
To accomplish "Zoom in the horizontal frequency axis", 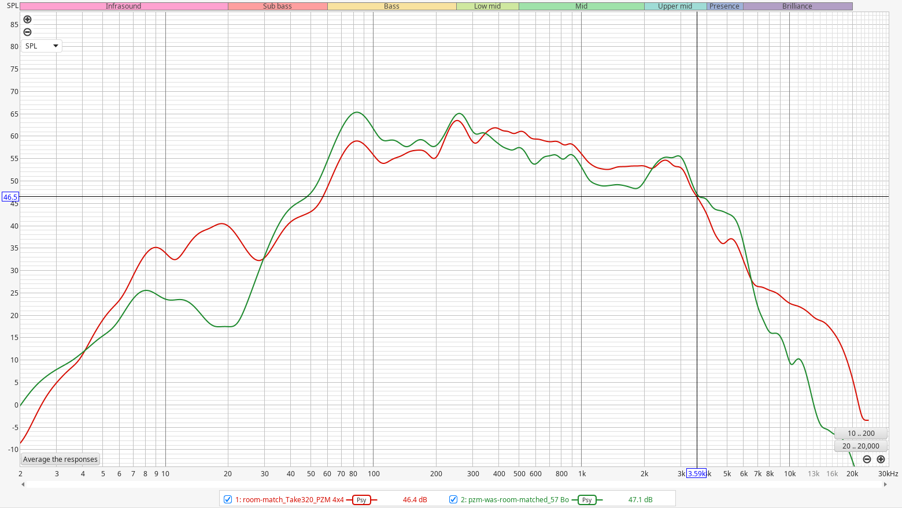I will (x=881, y=460).
